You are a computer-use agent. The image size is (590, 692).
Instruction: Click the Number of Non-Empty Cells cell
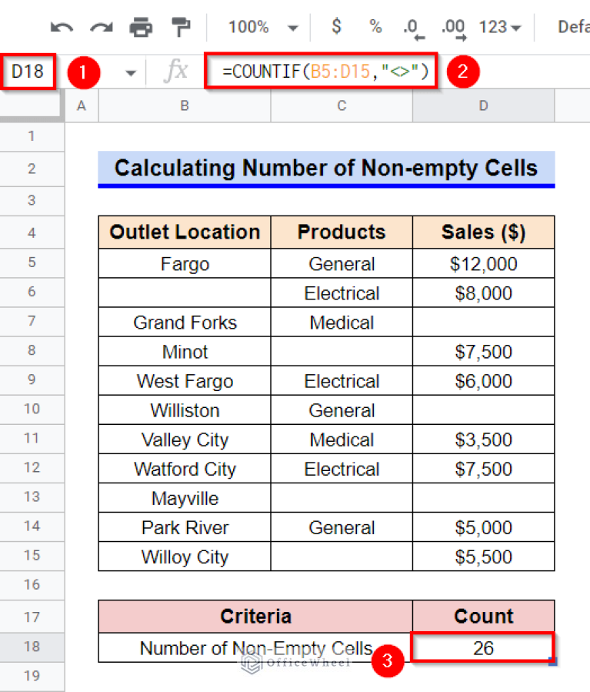255,647
